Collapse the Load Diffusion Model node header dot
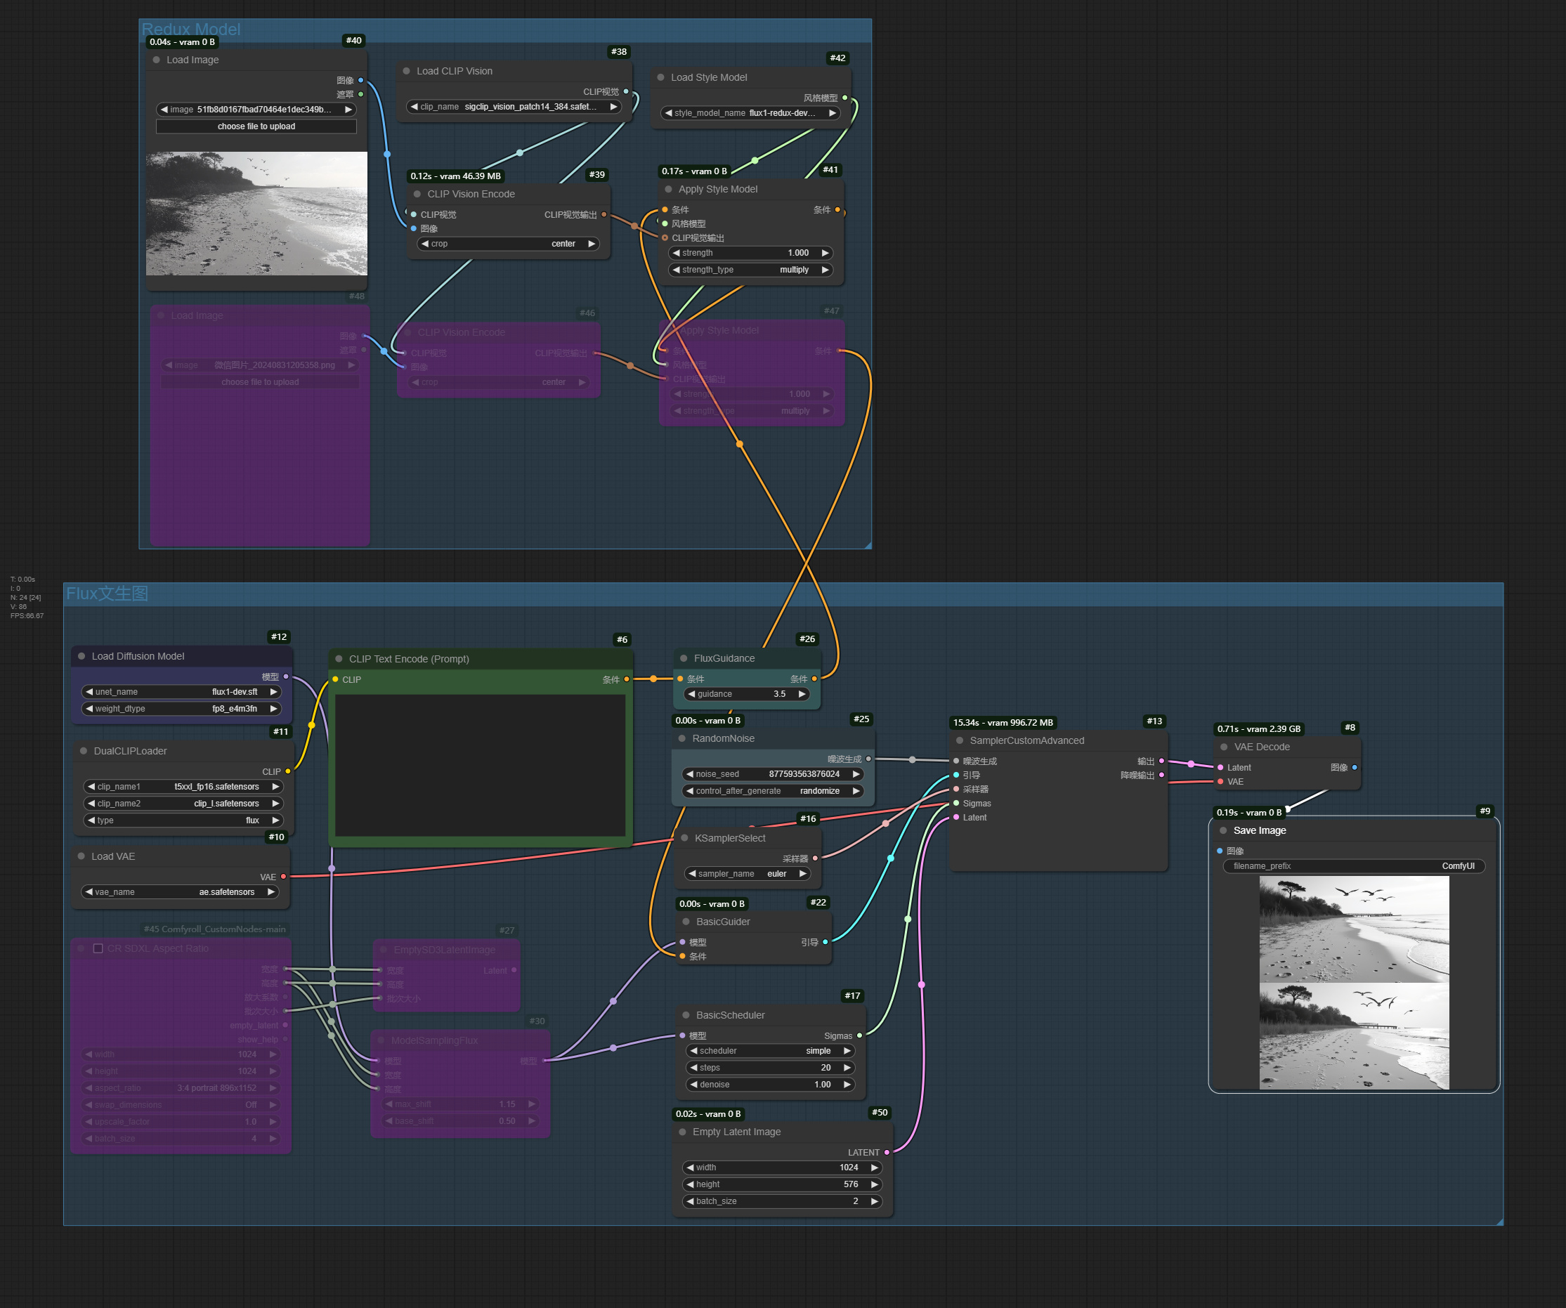 (81, 656)
